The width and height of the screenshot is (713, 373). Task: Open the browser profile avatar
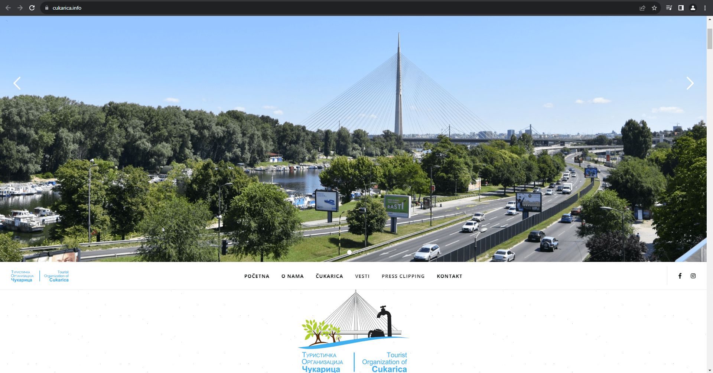pyautogui.click(x=693, y=8)
